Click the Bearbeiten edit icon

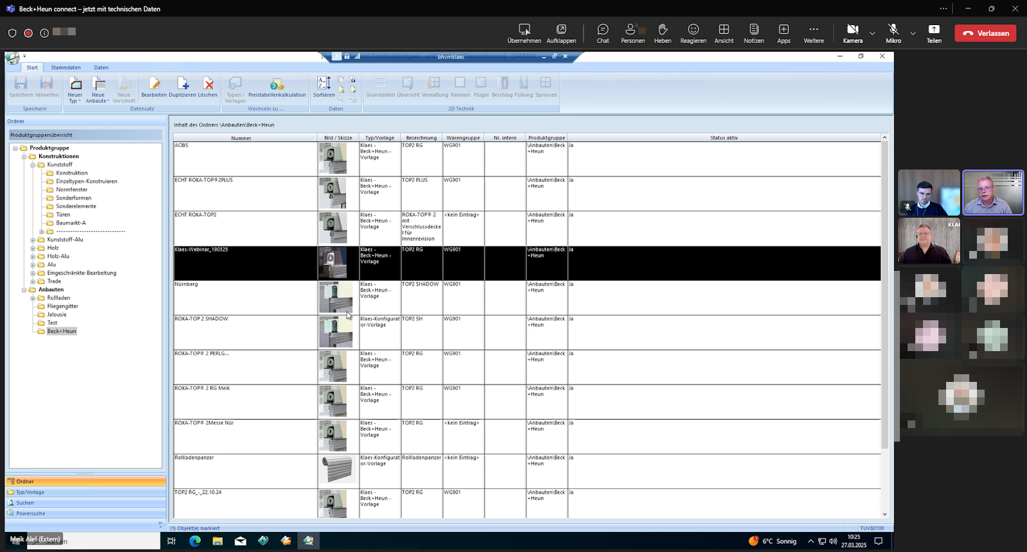154,83
